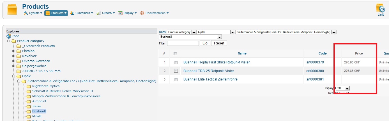Click product code art0000381
The image size is (389, 121).
[x=315, y=79]
